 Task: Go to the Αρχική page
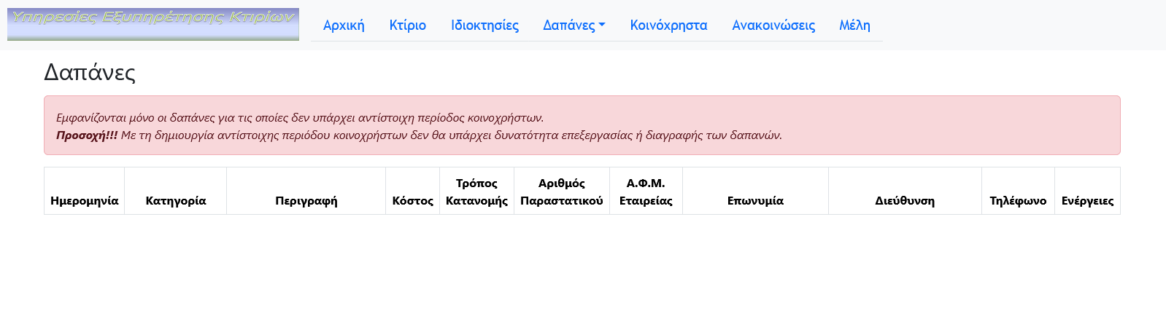(344, 25)
